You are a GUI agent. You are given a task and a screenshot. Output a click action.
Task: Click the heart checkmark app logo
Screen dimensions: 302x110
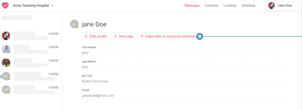(x=5, y=5)
